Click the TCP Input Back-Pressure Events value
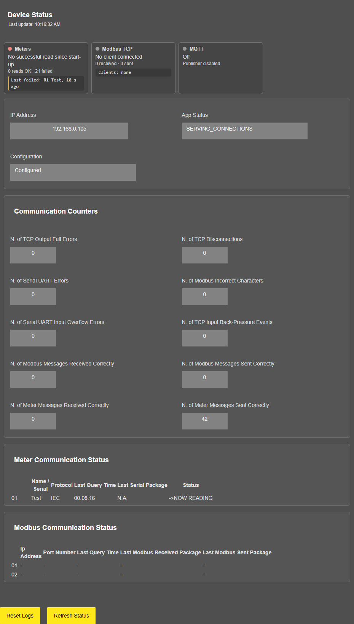The width and height of the screenshot is (354, 624). pos(205,338)
